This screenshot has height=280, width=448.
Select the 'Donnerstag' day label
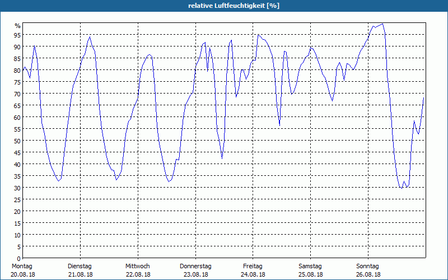tap(195, 267)
